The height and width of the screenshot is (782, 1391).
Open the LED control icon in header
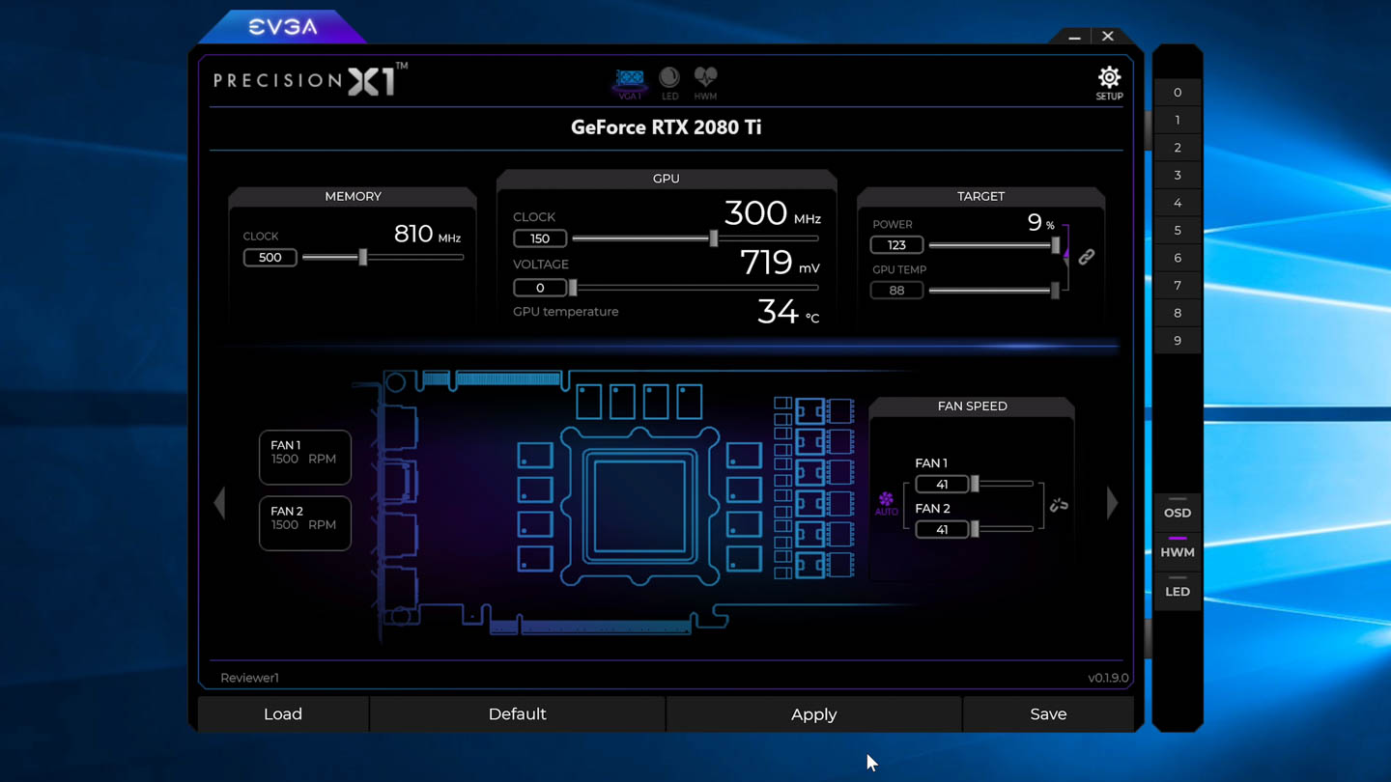pyautogui.click(x=669, y=83)
